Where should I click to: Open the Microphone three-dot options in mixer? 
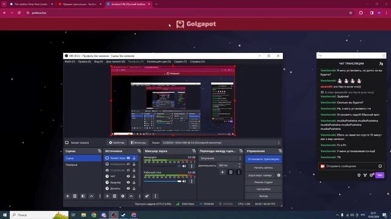click(x=191, y=166)
